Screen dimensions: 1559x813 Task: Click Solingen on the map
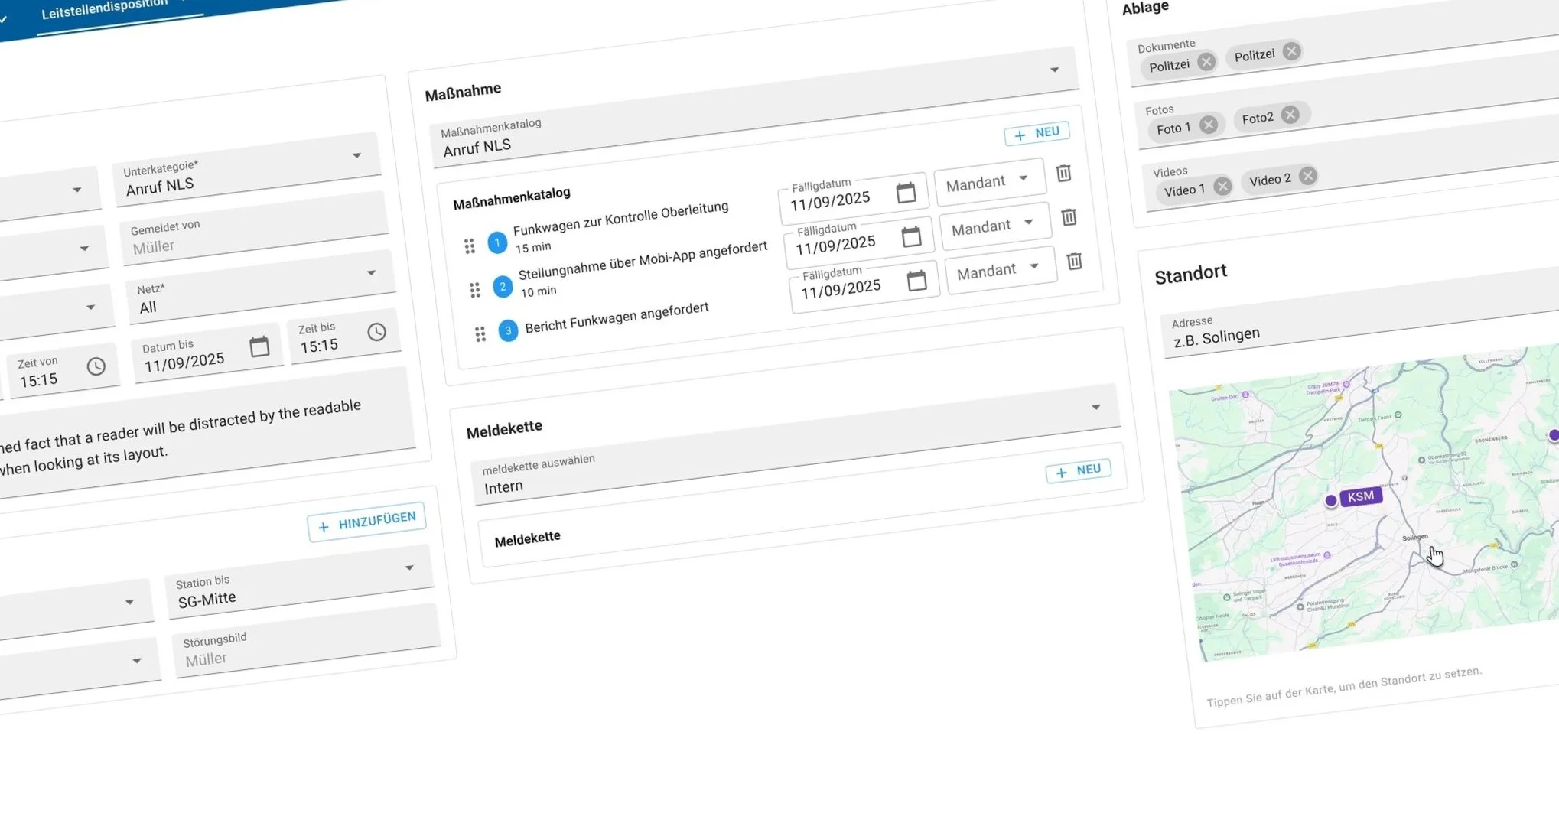[1415, 538]
